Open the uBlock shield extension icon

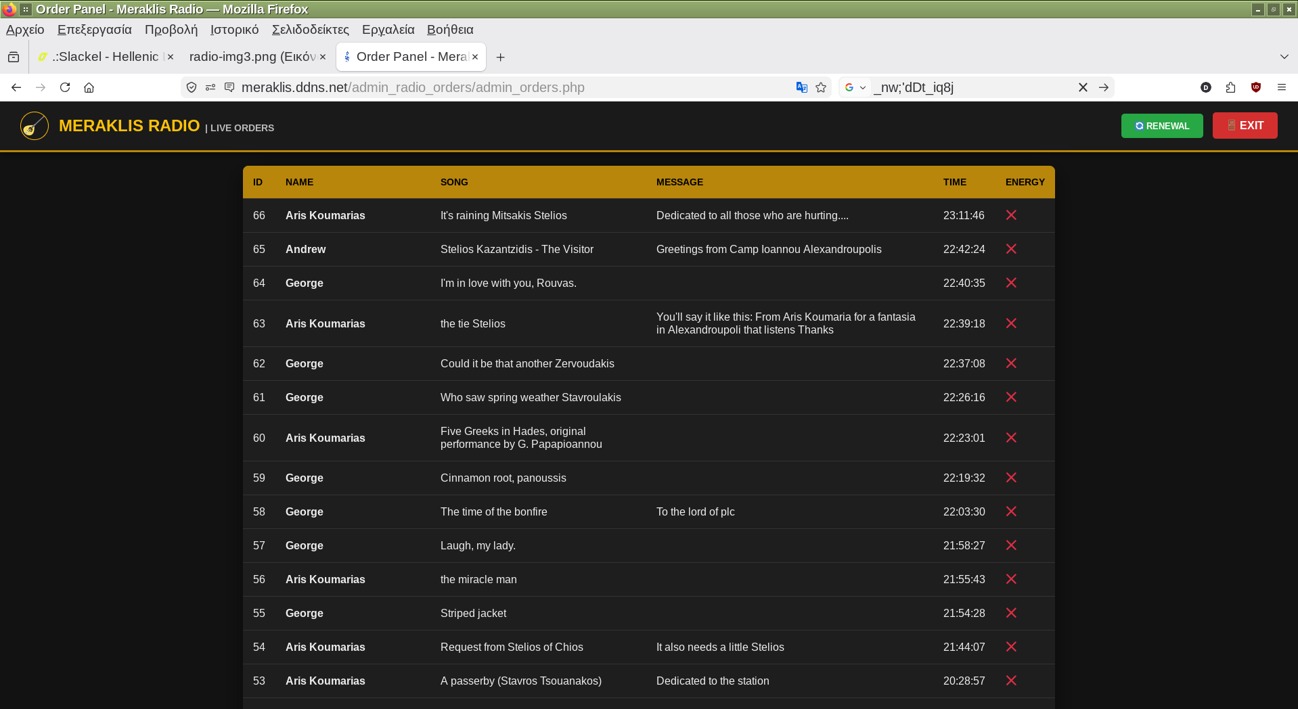click(1256, 87)
